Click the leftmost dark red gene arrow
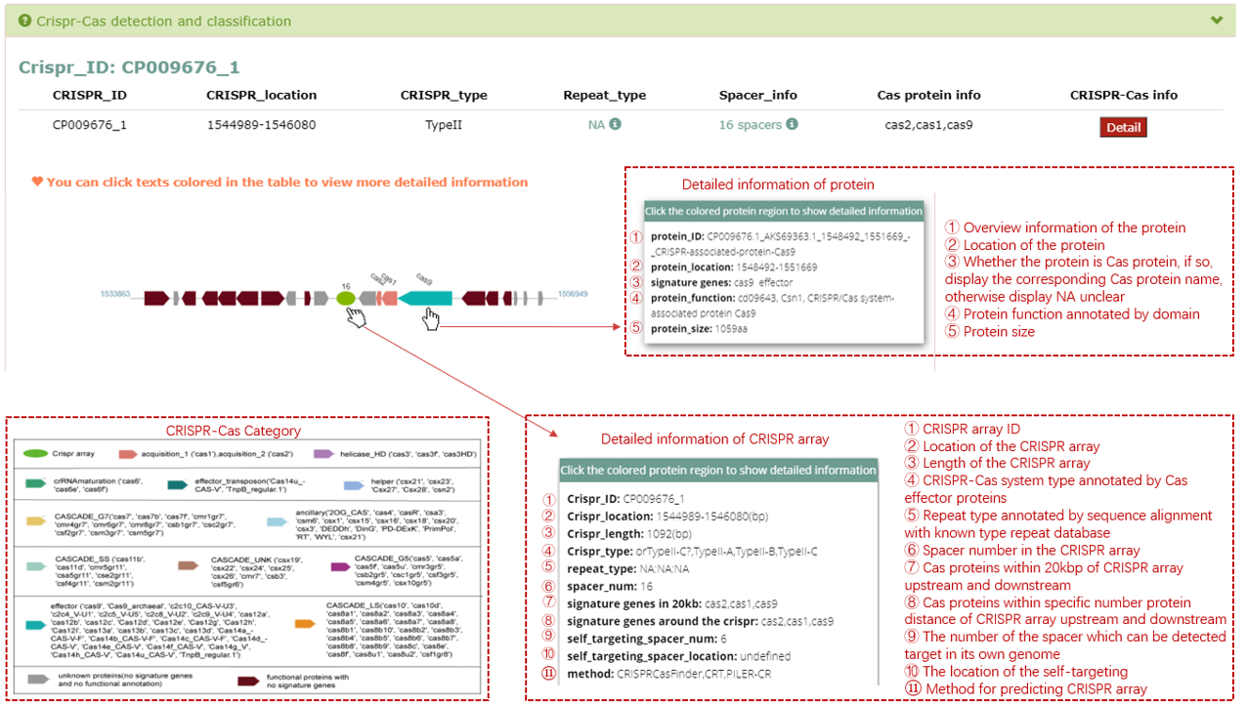The width and height of the screenshot is (1247, 703). [156, 298]
